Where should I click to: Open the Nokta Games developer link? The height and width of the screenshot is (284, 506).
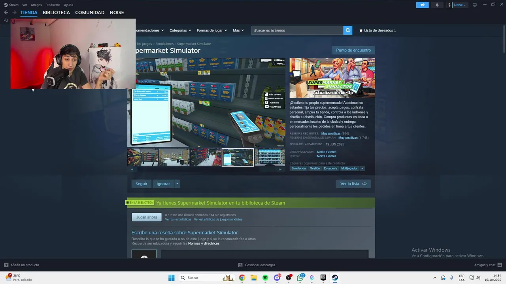[x=327, y=152]
